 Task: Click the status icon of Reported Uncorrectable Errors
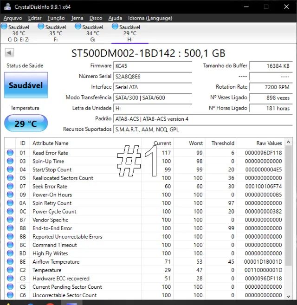(10, 236)
